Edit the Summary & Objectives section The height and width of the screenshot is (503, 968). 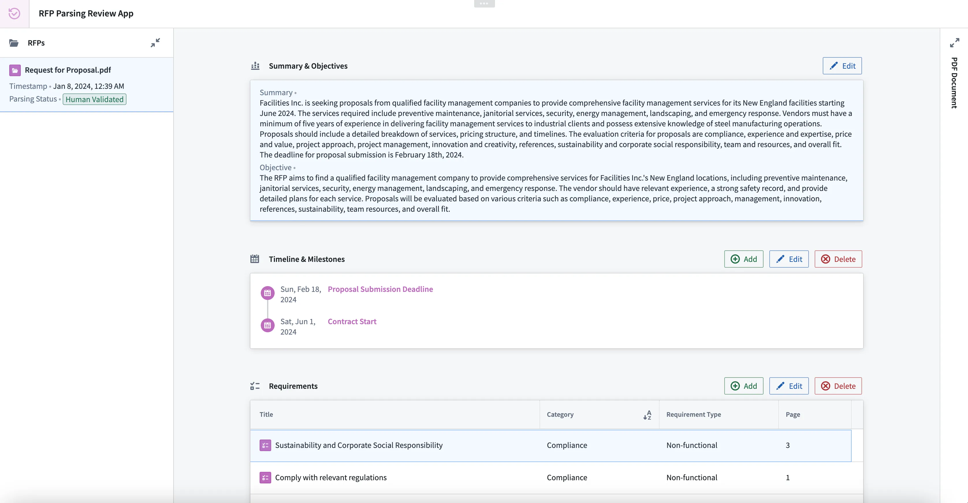click(x=842, y=66)
